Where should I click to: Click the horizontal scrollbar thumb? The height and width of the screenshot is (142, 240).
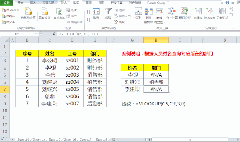coord(189,139)
